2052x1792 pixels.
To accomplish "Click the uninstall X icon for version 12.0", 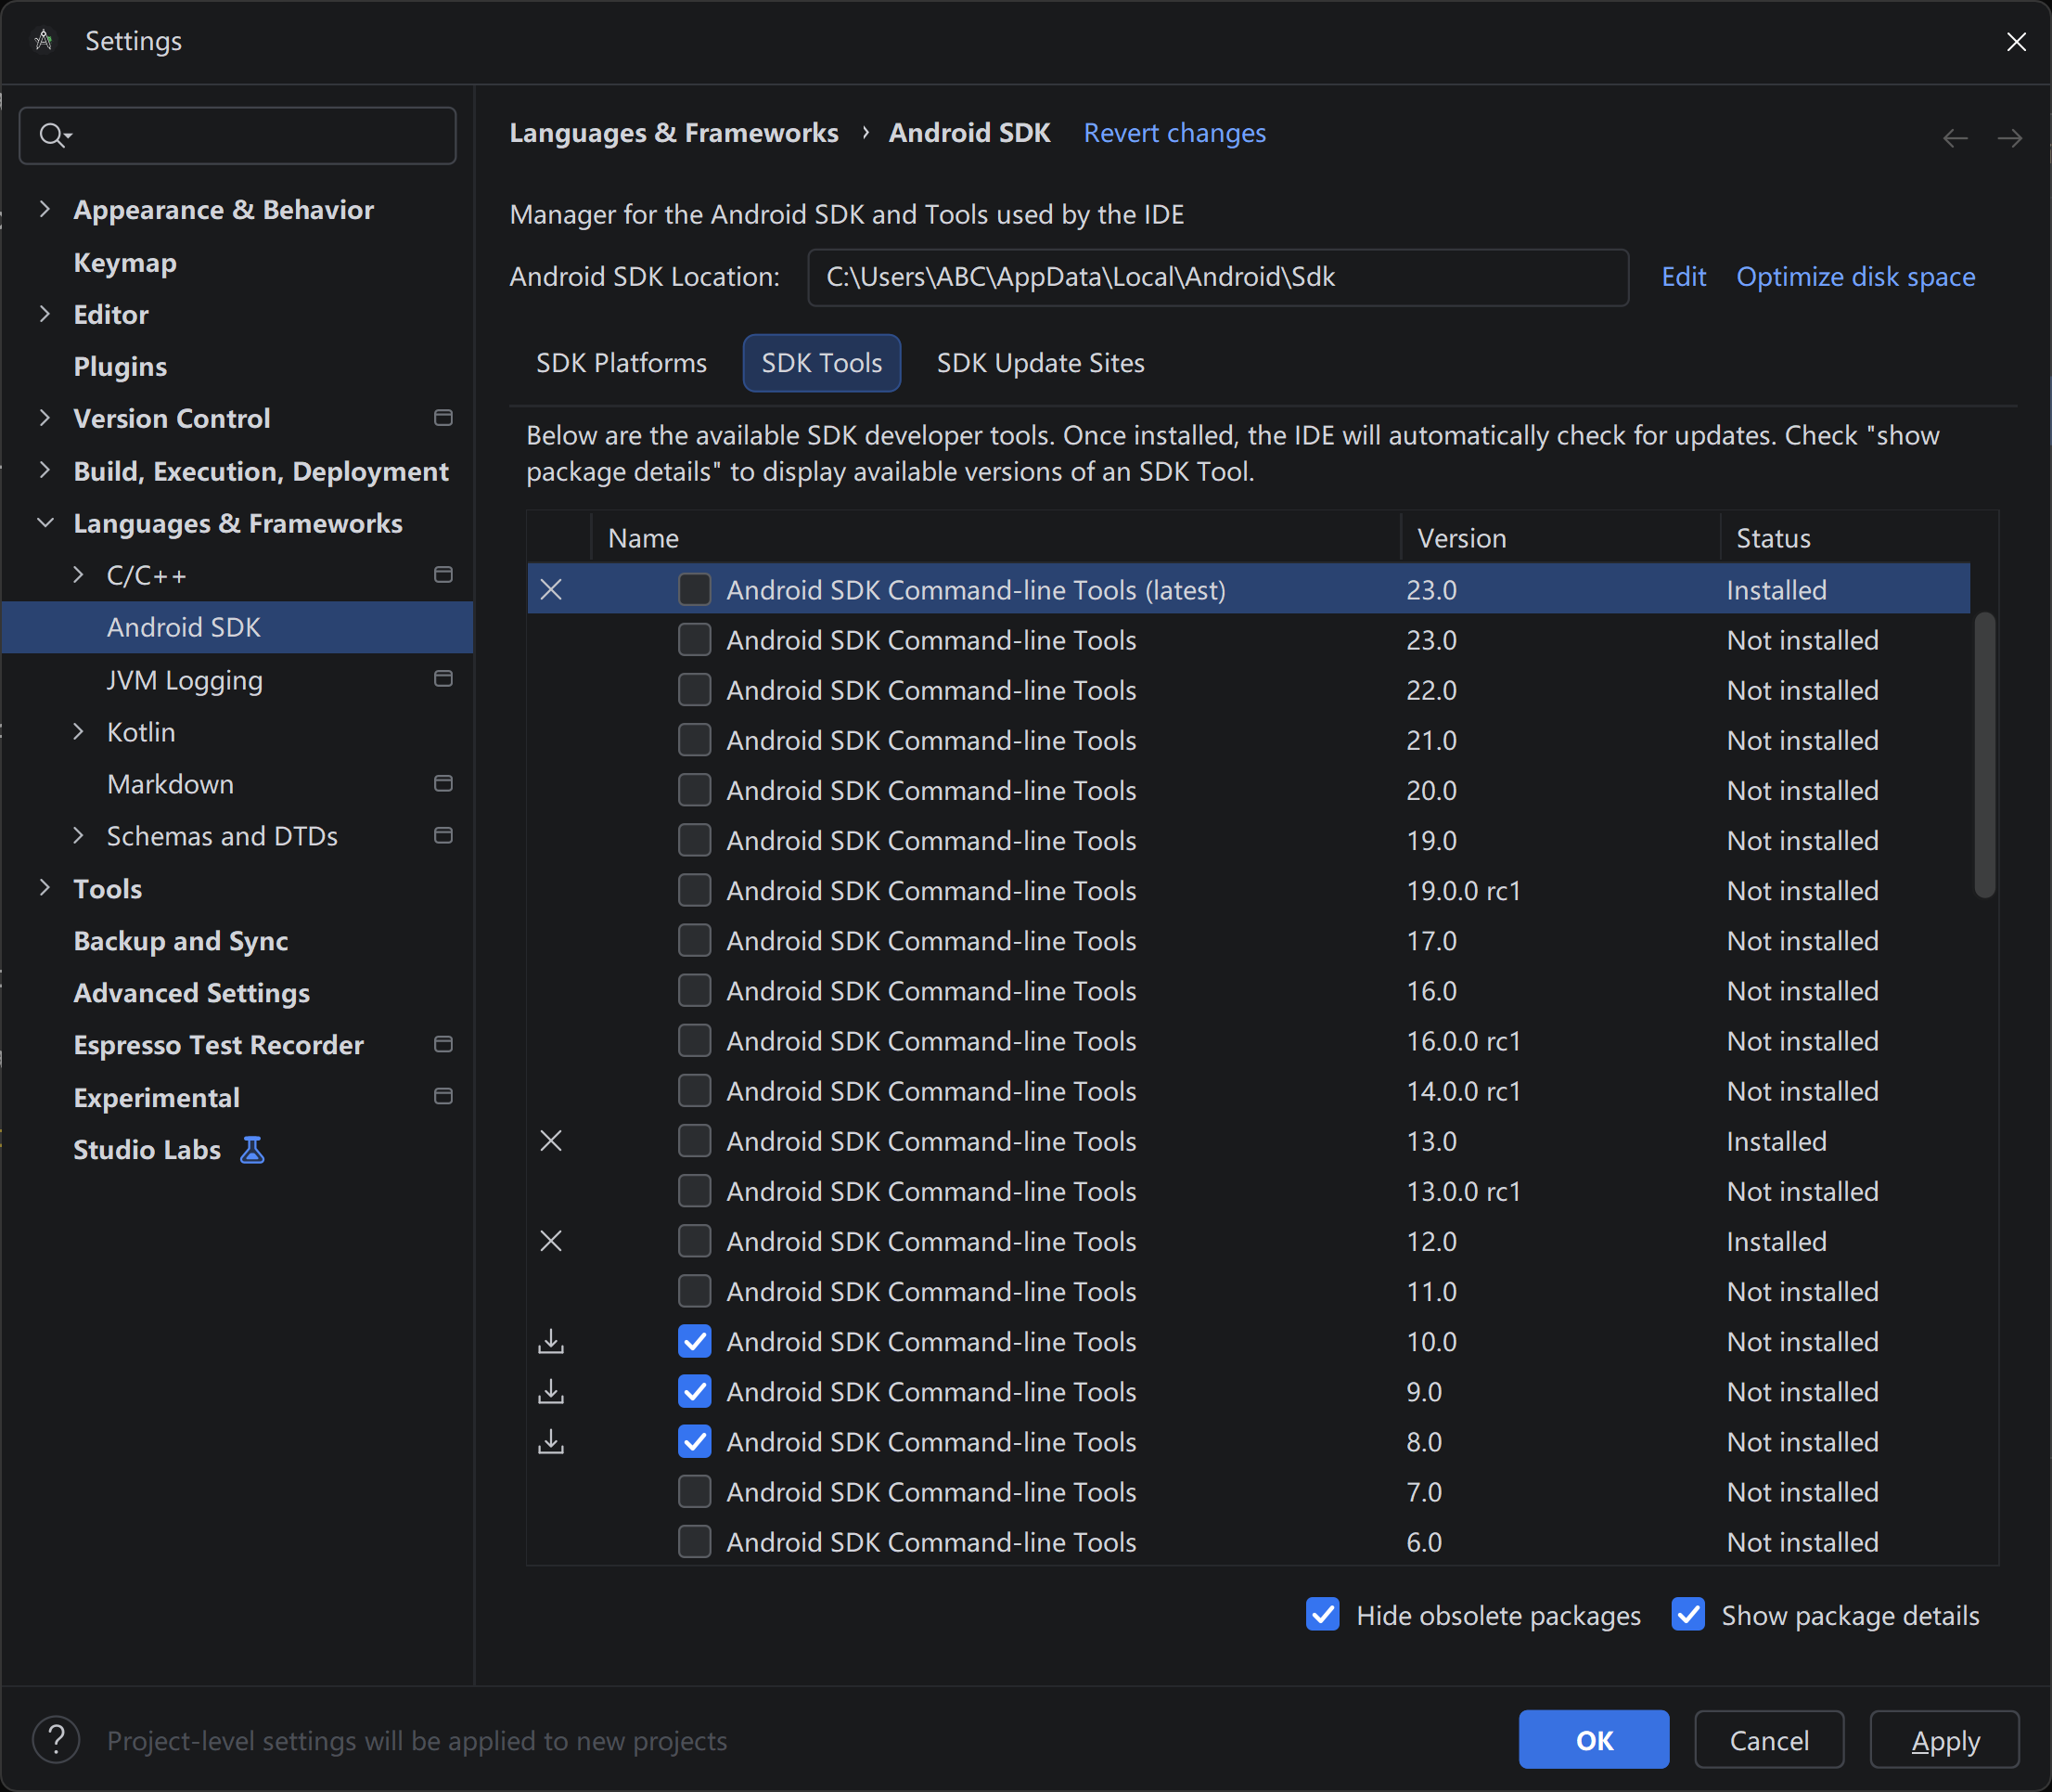I will coord(551,1241).
